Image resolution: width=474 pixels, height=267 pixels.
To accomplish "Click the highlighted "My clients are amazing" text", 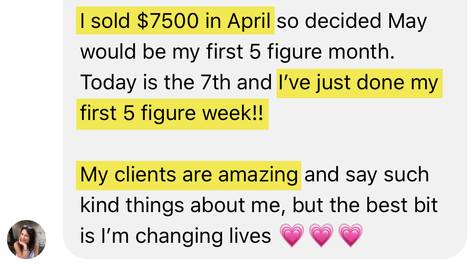I will pyautogui.click(x=189, y=174).
